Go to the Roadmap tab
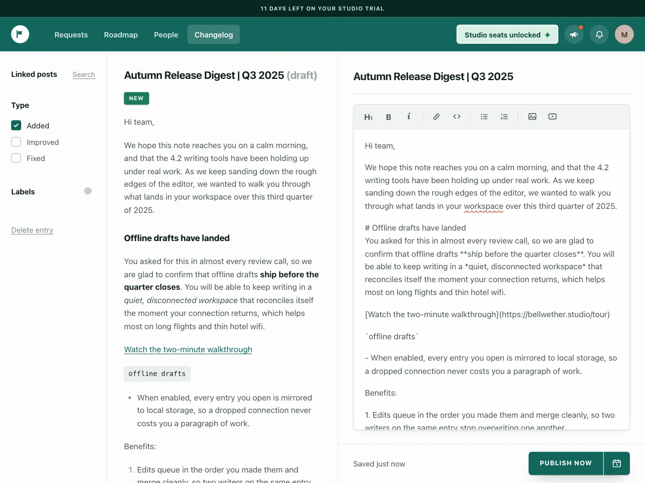 tap(121, 35)
